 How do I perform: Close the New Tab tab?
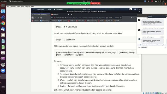pyautogui.click(x=68, y=15)
